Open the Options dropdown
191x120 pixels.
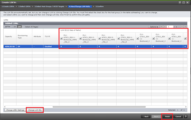click(154, 27)
